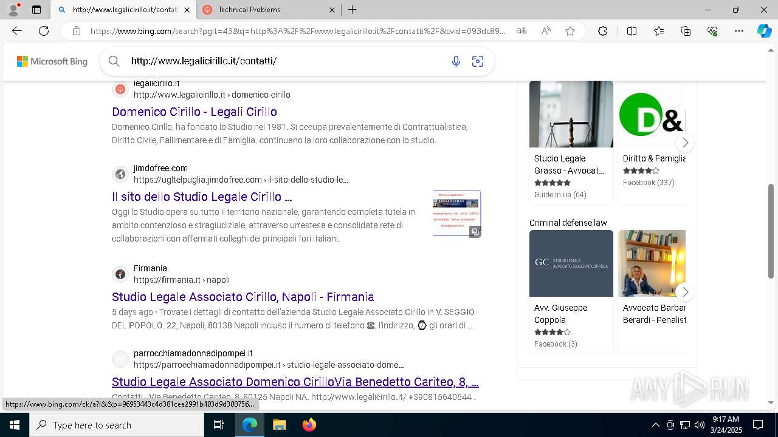Open the Extensions puzzle icon
The image size is (778, 437).
pyautogui.click(x=602, y=31)
